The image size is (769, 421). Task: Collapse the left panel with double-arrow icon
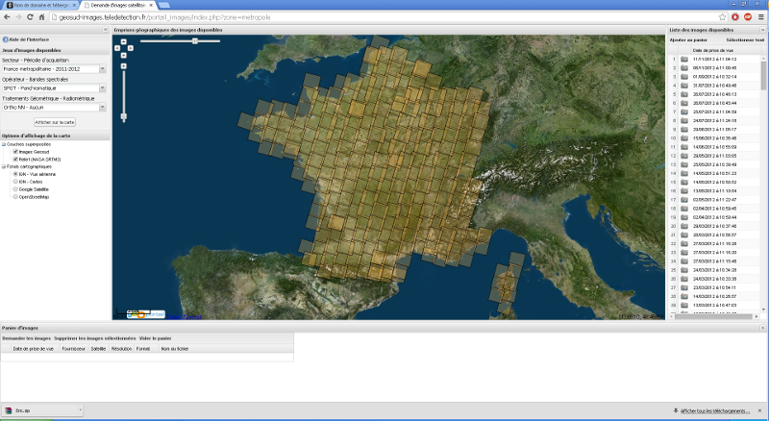point(106,31)
